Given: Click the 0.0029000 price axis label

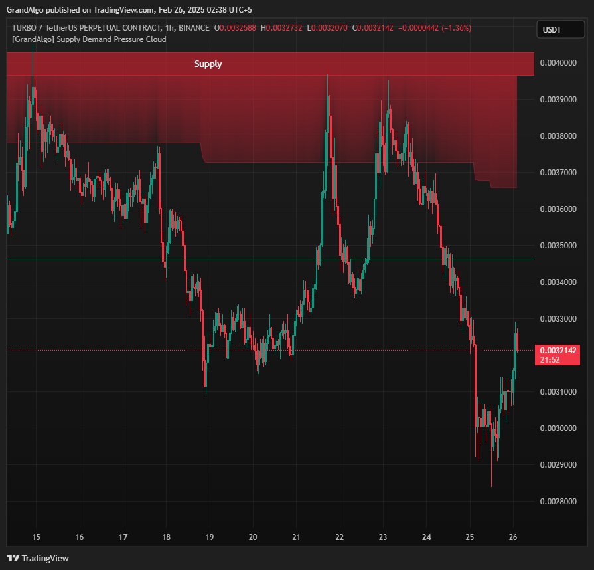Looking at the screenshot, I should (x=558, y=464).
